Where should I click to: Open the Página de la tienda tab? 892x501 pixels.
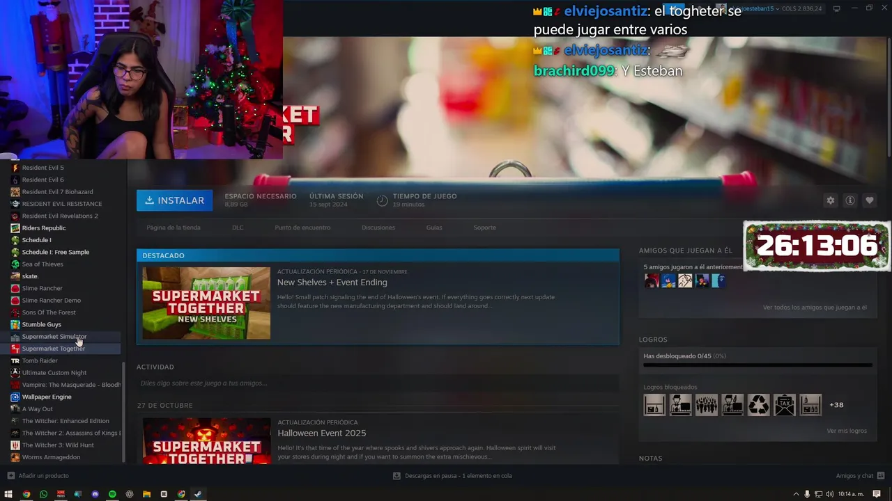174,228
